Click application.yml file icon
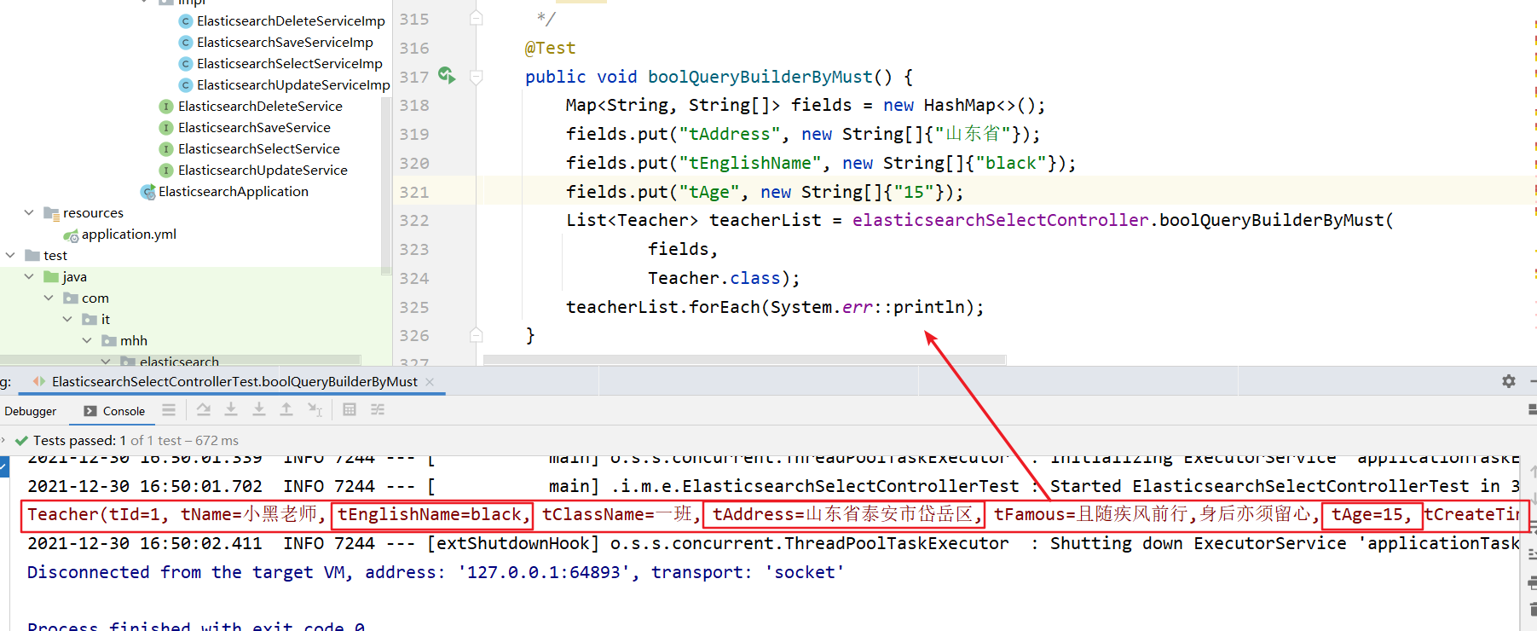The image size is (1537, 631). point(71,234)
